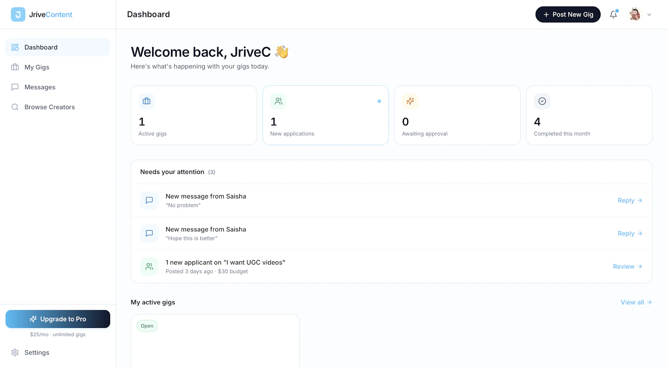The height and width of the screenshot is (367, 667).
Task: Click the Completed this month checkmark icon
Action: pos(542,101)
